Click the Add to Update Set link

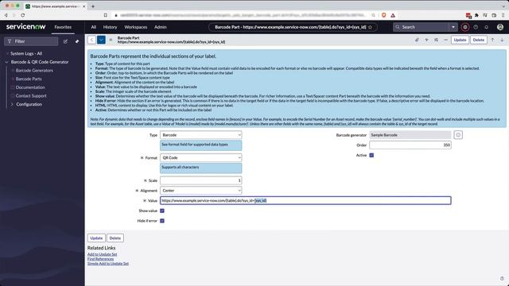(x=103, y=254)
